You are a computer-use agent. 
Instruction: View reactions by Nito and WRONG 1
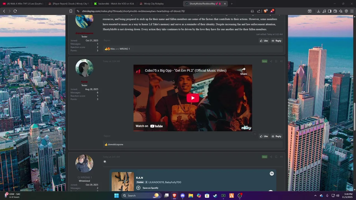(120, 49)
